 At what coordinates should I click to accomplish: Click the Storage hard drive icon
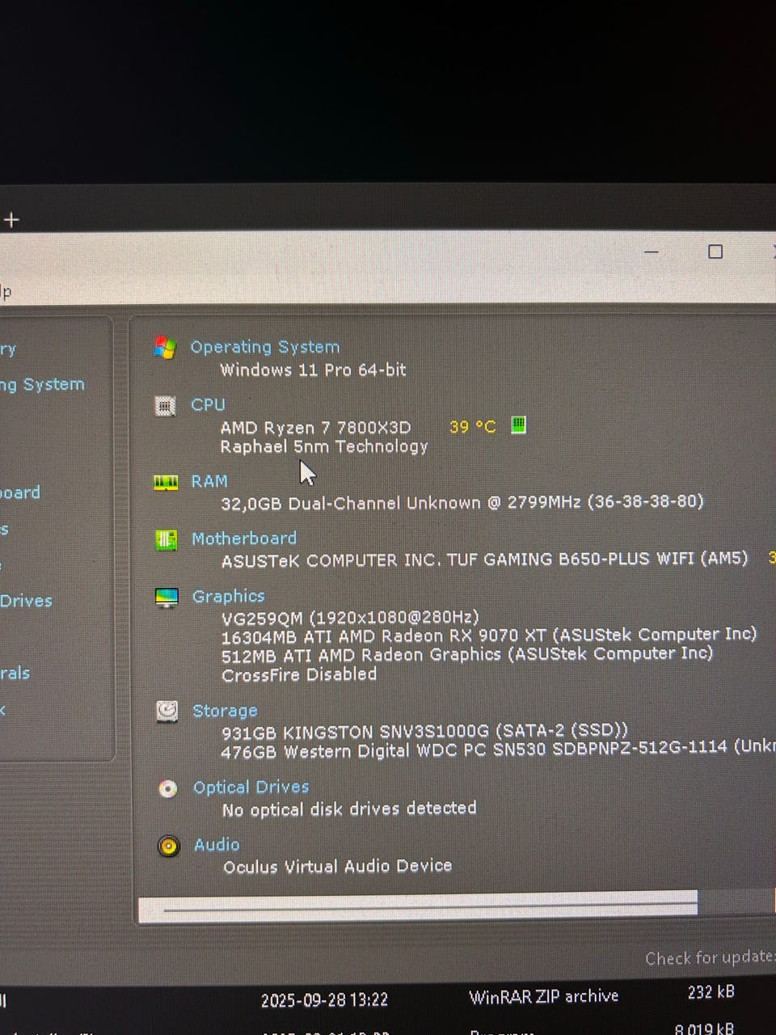tap(167, 712)
